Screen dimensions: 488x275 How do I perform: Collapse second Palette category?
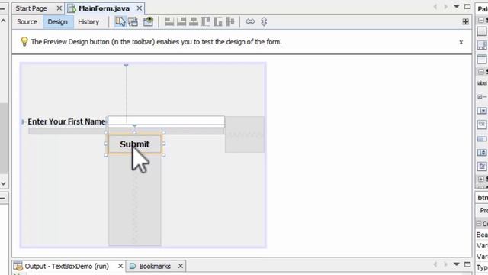(481, 72)
